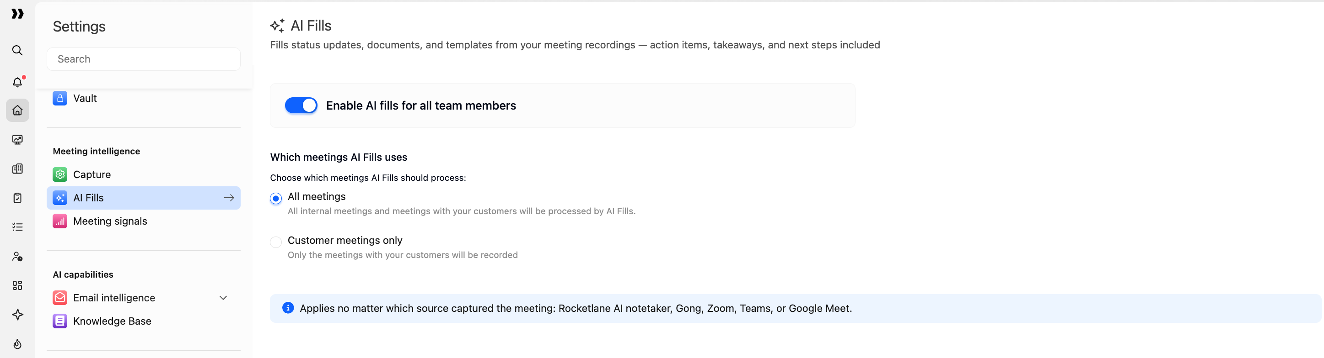Viewport: 1324px width, 358px height.
Task: Click the magnifier search icon in left rail
Action: coord(17,50)
